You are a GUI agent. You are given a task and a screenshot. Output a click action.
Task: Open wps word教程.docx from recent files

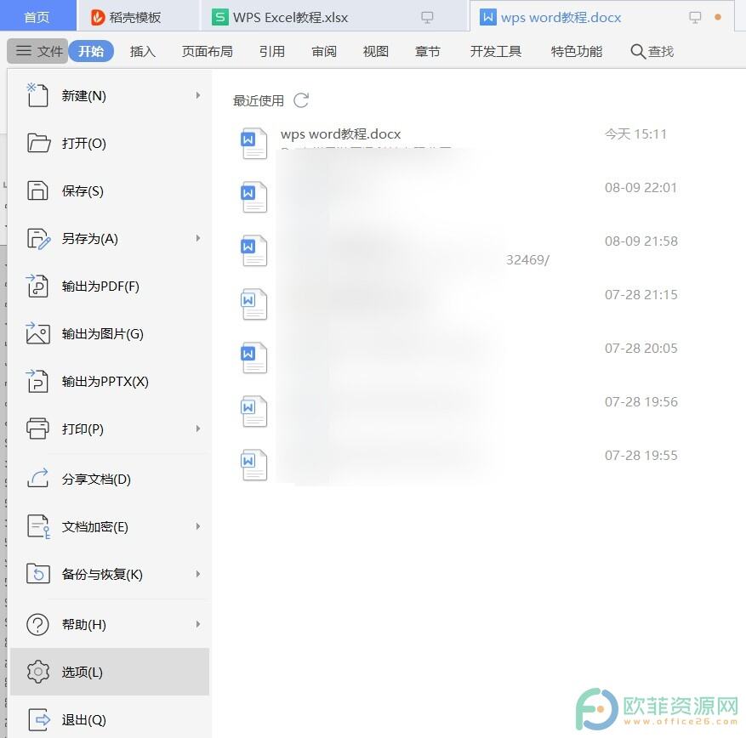(x=340, y=133)
